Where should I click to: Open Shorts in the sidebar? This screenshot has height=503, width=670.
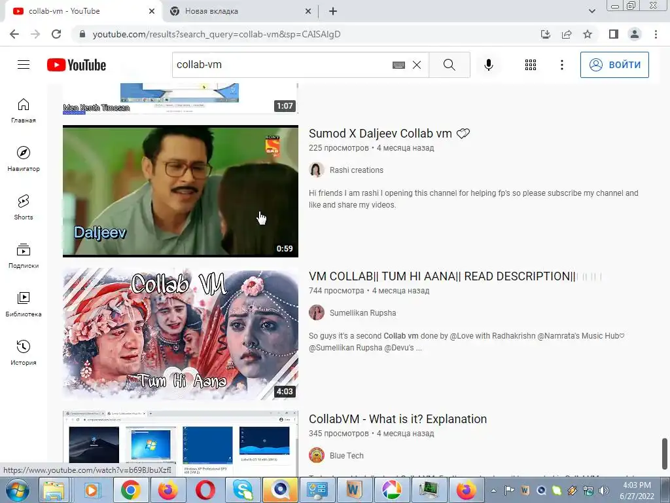tap(24, 207)
